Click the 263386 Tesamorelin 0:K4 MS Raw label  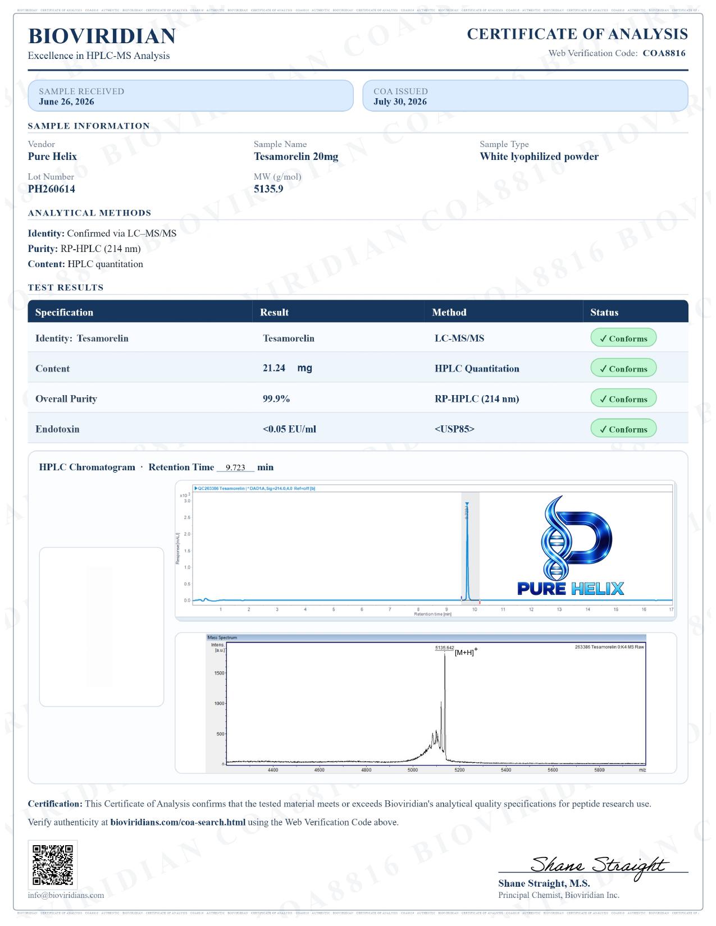(x=609, y=647)
